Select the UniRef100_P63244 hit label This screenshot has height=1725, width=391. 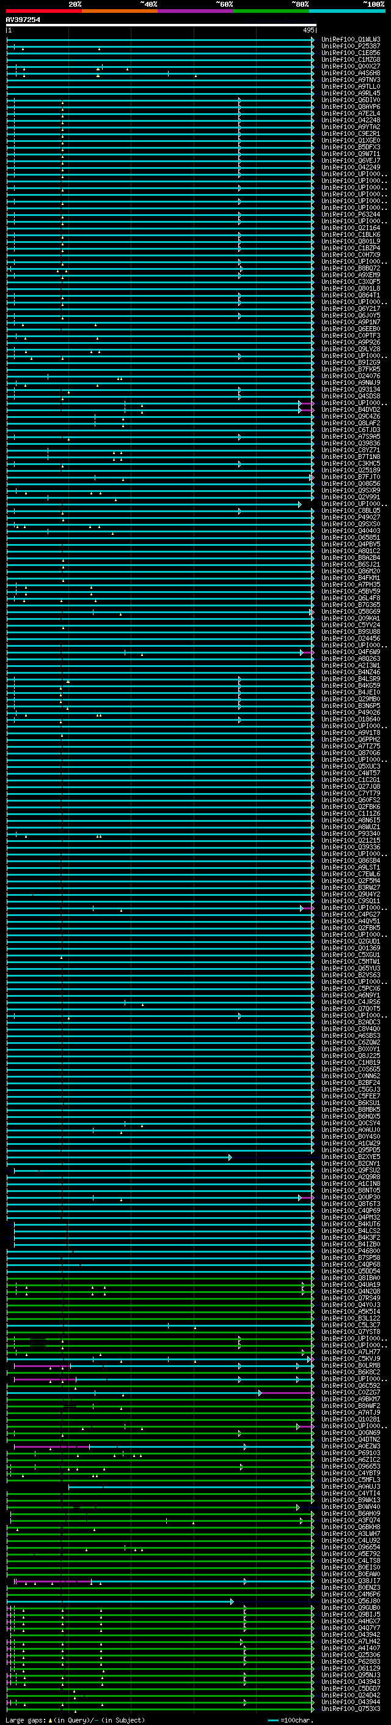[x=351, y=214]
